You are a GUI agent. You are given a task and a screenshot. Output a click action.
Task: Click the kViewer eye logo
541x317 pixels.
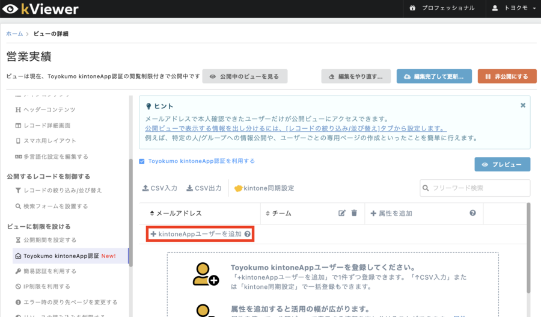coord(10,9)
